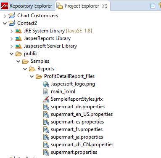Collapse the Samples folder
The width and height of the screenshot is (161, 158).
point(18,61)
